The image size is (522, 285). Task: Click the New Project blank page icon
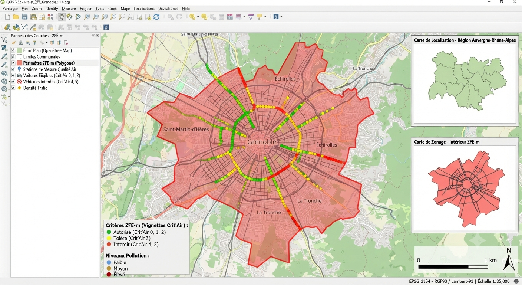click(7, 17)
